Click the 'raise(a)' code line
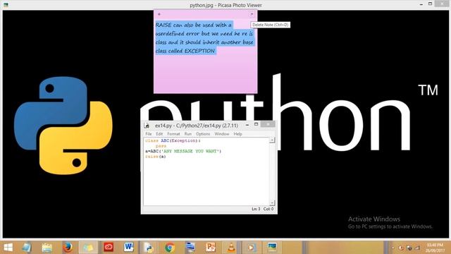The height and width of the screenshot is (254, 451). tap(156, 157)
